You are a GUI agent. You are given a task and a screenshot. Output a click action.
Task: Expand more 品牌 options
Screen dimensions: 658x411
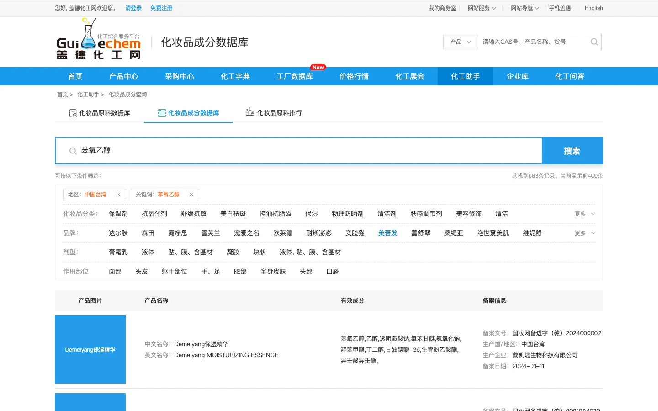585,233
